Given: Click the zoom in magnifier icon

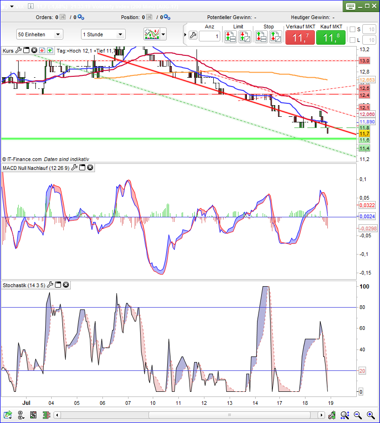Looking at the screenshot, I should tap(370, 415).
